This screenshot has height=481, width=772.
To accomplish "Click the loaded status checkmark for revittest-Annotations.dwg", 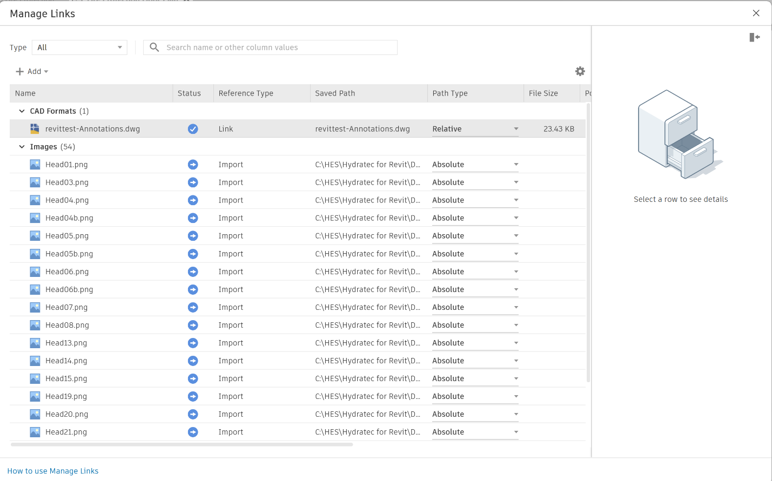I will [193, 129].
